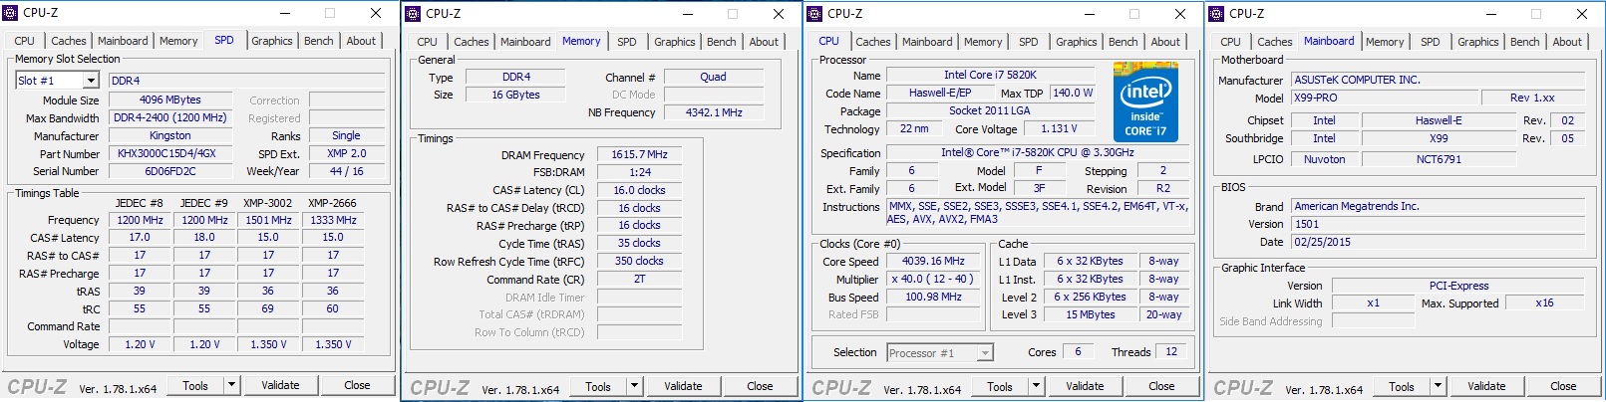Click the Core Speed value 4039.16 MHz
1606x402 pixels.
(x=933, y=262)
